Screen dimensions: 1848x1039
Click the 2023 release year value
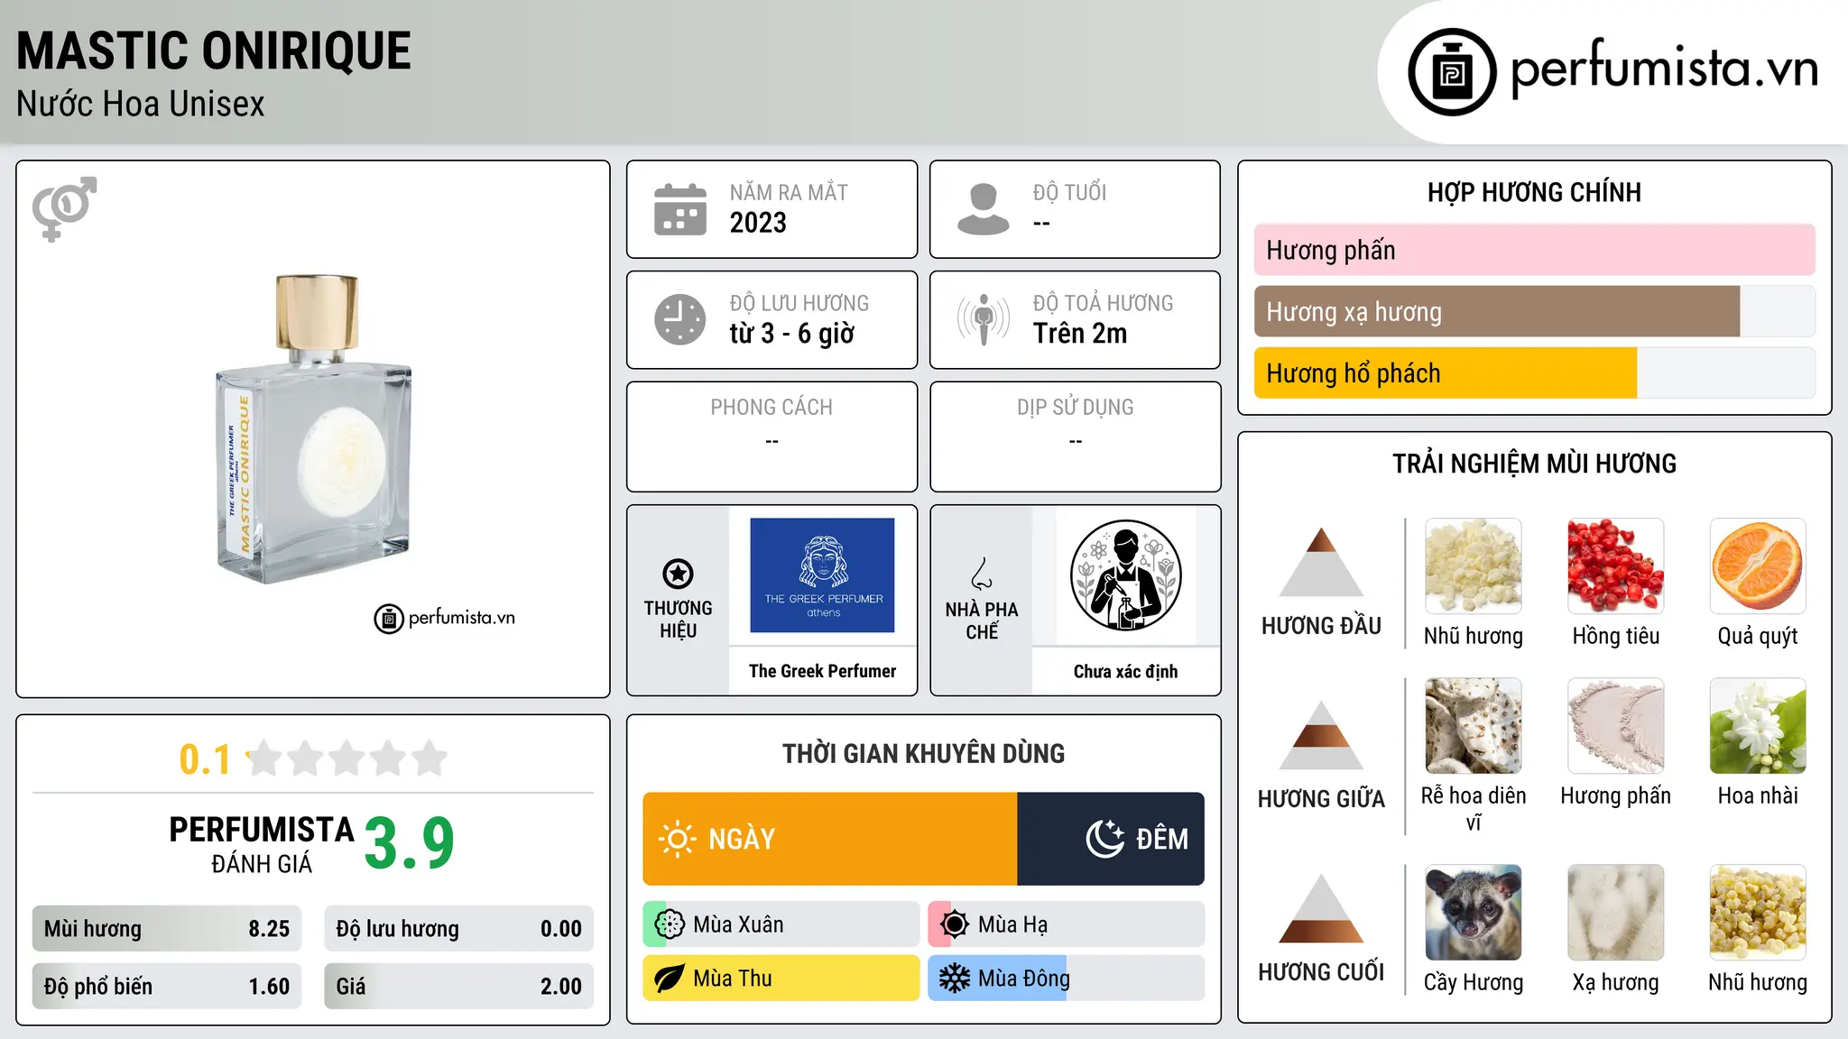pyautogui.click(x=758, y=223)
